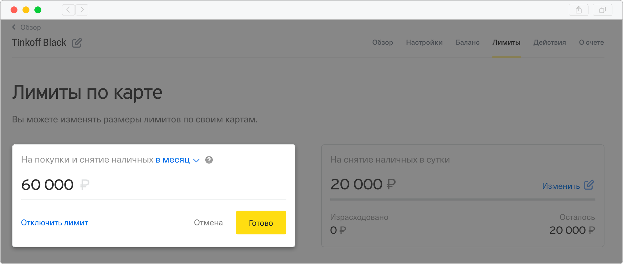Open the share icon in the window toolbar
Screen dimensions: 623x264
[x=579, y=10]
